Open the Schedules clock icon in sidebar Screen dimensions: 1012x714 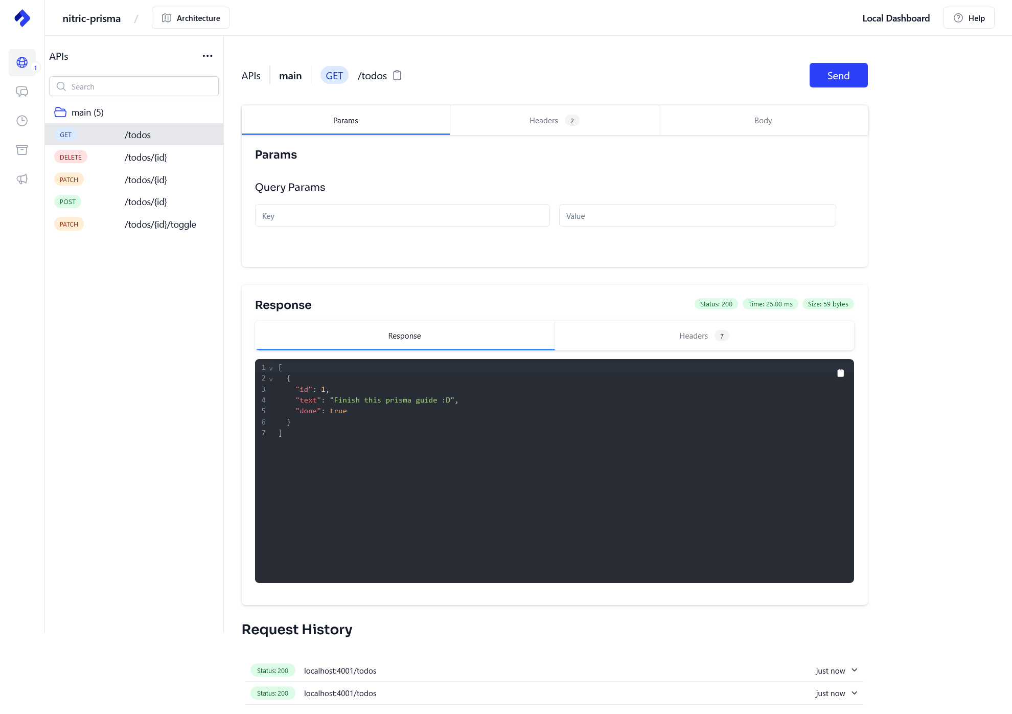pyautogui.click(x=22, y=121)
